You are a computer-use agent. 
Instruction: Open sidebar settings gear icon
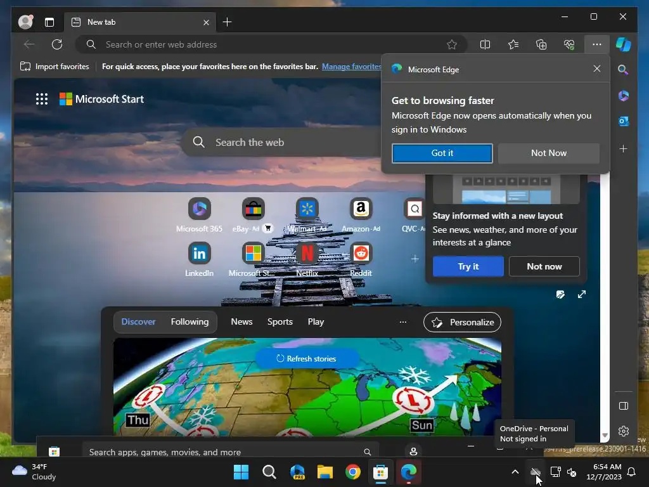[x=624, y=431]
